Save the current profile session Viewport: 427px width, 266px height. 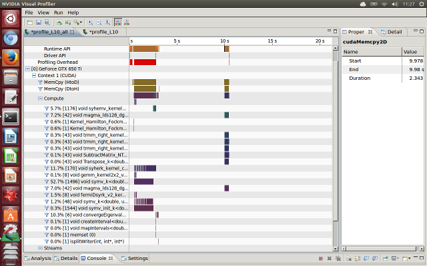click(39, 23)
